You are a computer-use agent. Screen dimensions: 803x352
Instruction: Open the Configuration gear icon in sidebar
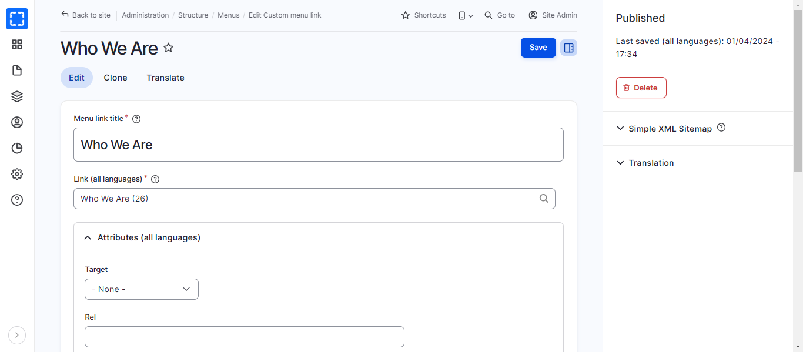[x=17, y=174]
